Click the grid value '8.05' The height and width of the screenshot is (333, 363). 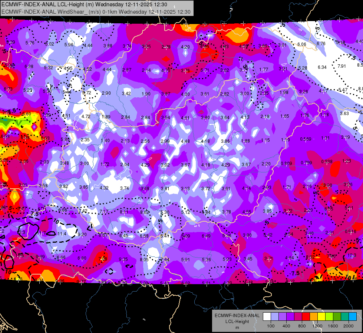pos(144,259)
